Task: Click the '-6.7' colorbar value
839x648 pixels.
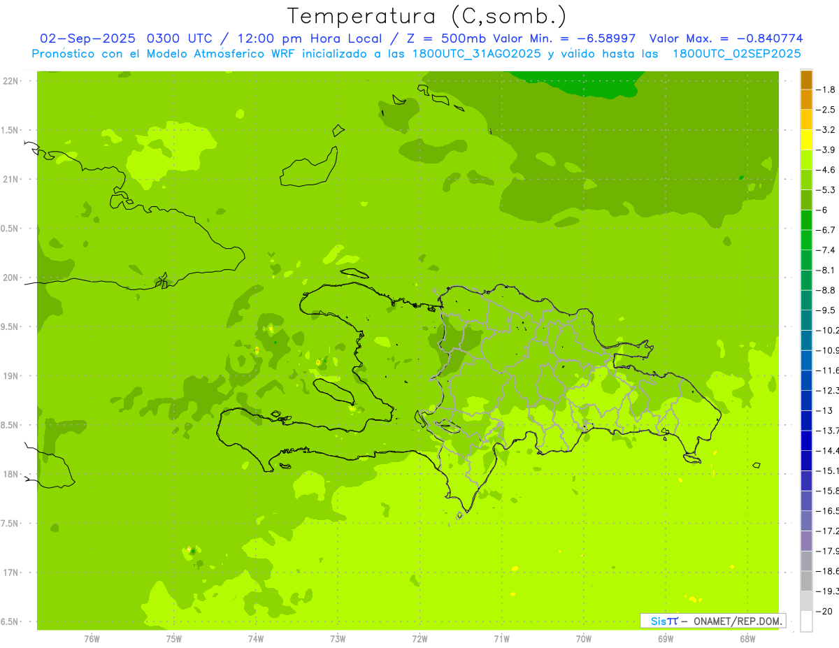Action: pos(826,230)
